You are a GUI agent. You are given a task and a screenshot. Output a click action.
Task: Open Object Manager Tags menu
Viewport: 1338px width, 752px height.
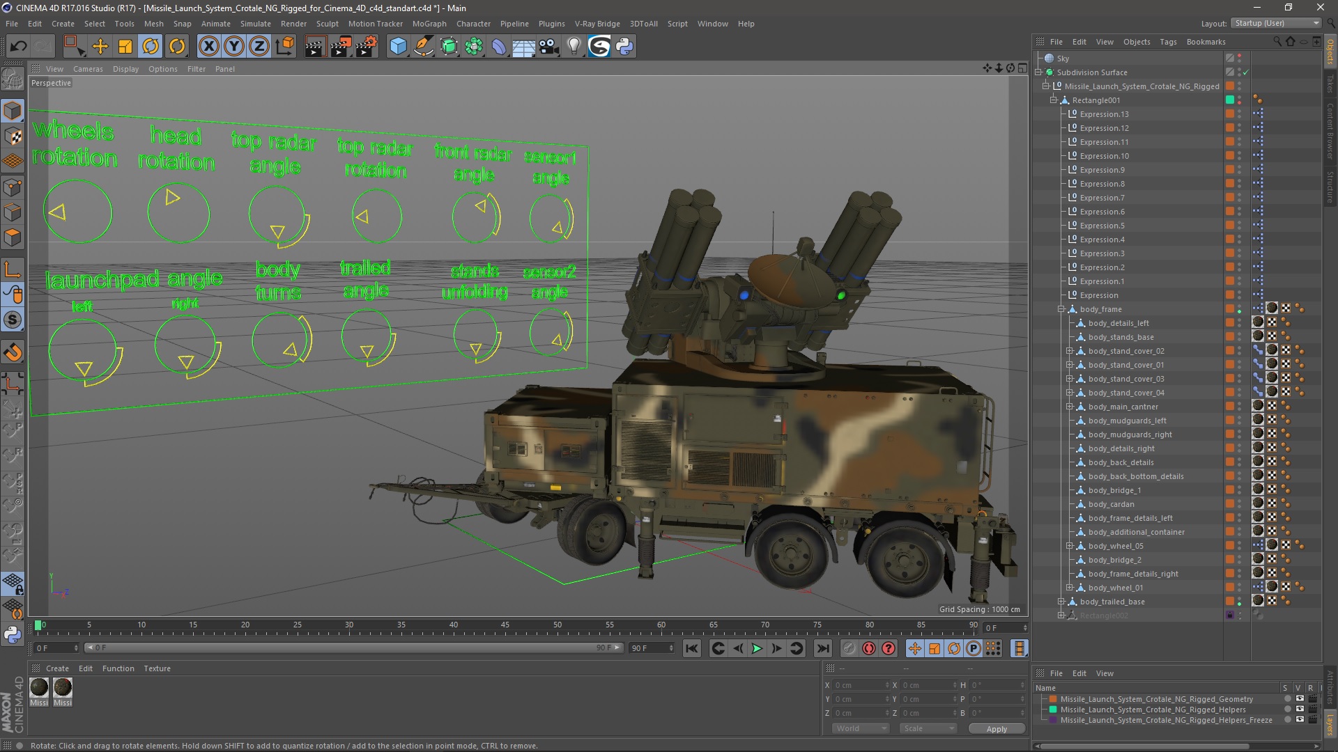tap(1168, 42)
